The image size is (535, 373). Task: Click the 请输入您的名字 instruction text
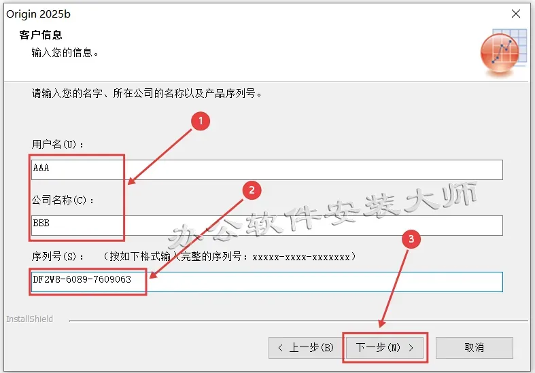coord(147,93)
